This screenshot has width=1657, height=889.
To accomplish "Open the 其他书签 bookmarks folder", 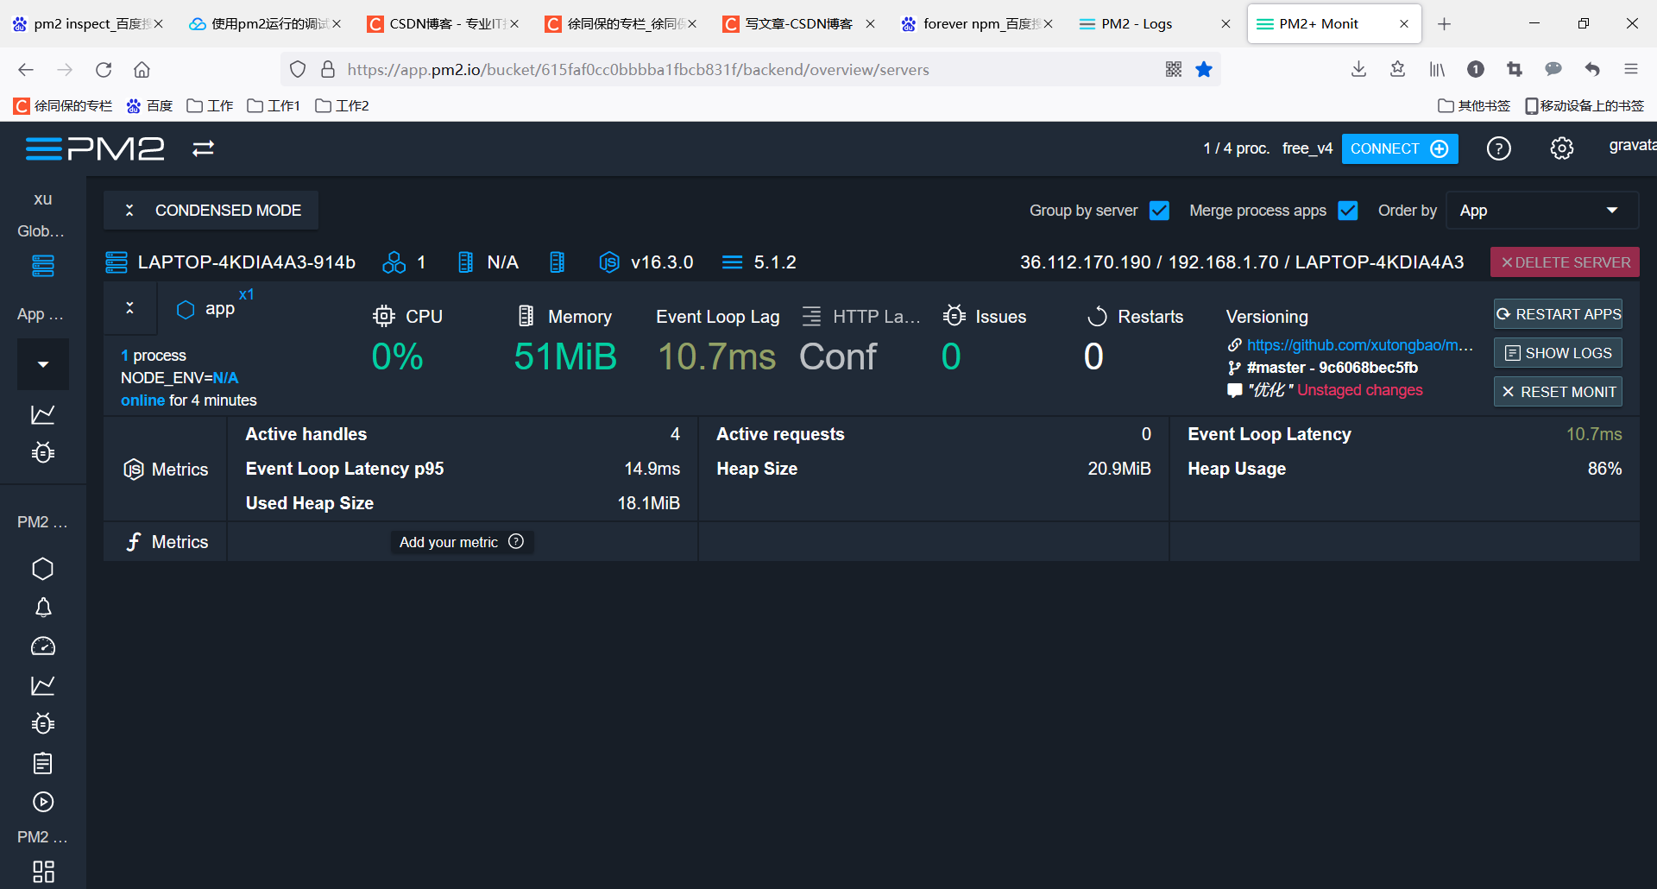I will pos(1474,105).
